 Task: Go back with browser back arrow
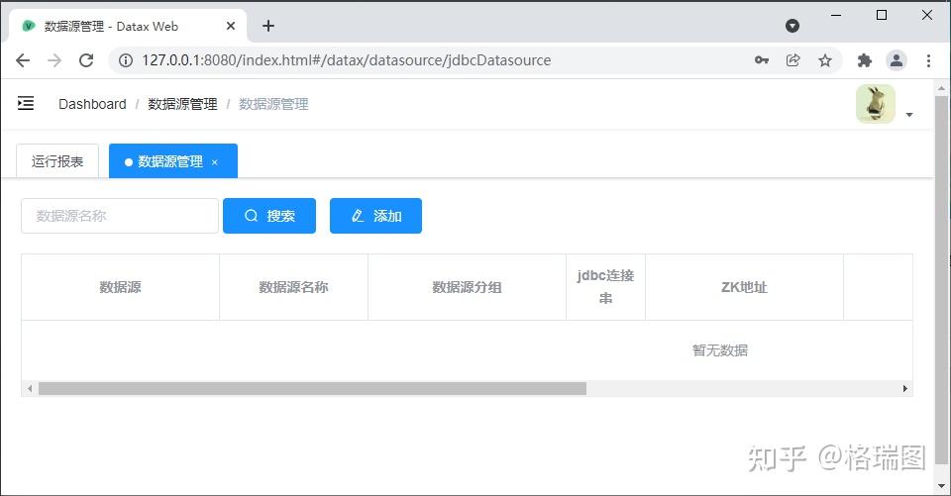click(x=23, y=60)
